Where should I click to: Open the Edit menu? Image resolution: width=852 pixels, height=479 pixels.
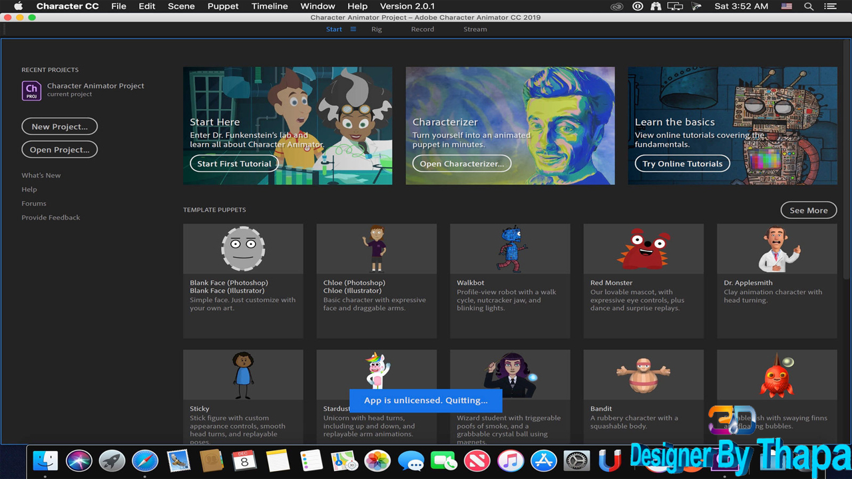point(147,6)
